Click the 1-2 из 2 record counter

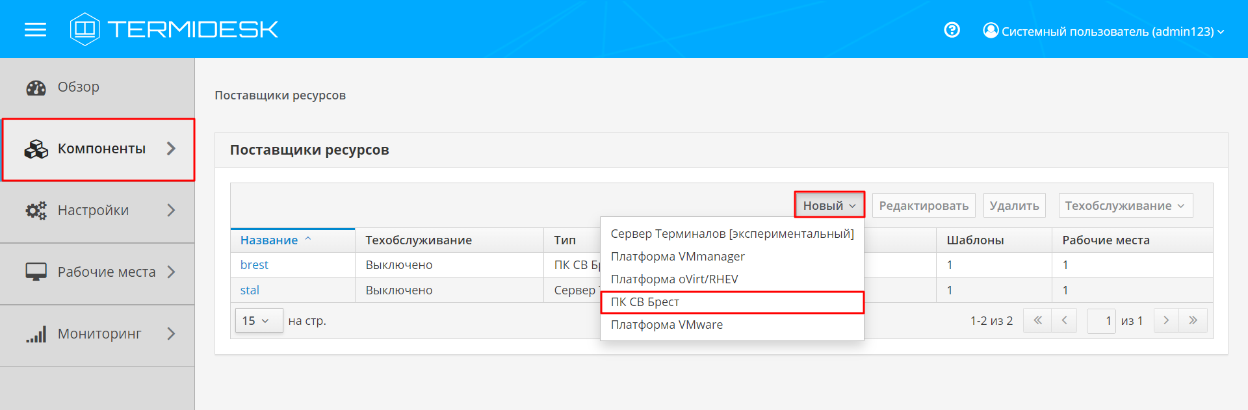pyautogui.click(x=991, y=321)
